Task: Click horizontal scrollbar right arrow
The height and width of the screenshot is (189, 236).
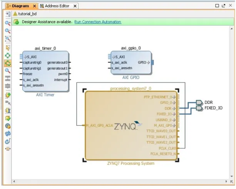Action: [226, 181]
